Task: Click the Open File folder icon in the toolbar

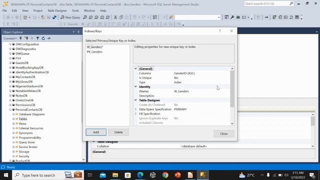Action: (43, 17)
